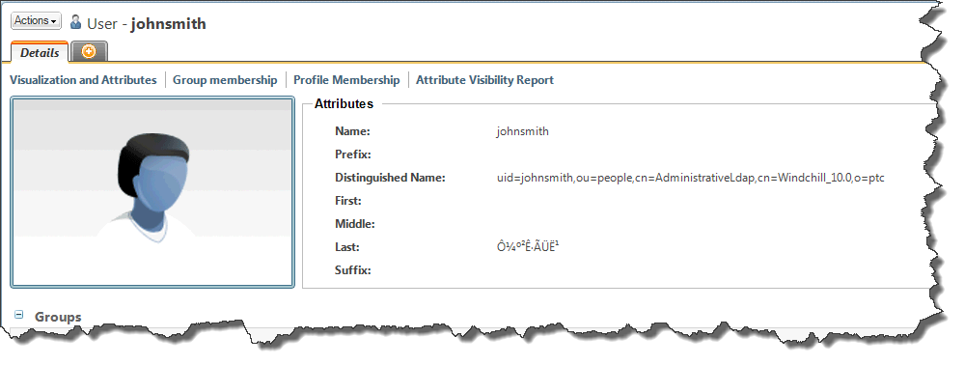Screen dimensions: 965x365
Task: Open the Attribute Visibility Report link
Action: tap(485, 80)
